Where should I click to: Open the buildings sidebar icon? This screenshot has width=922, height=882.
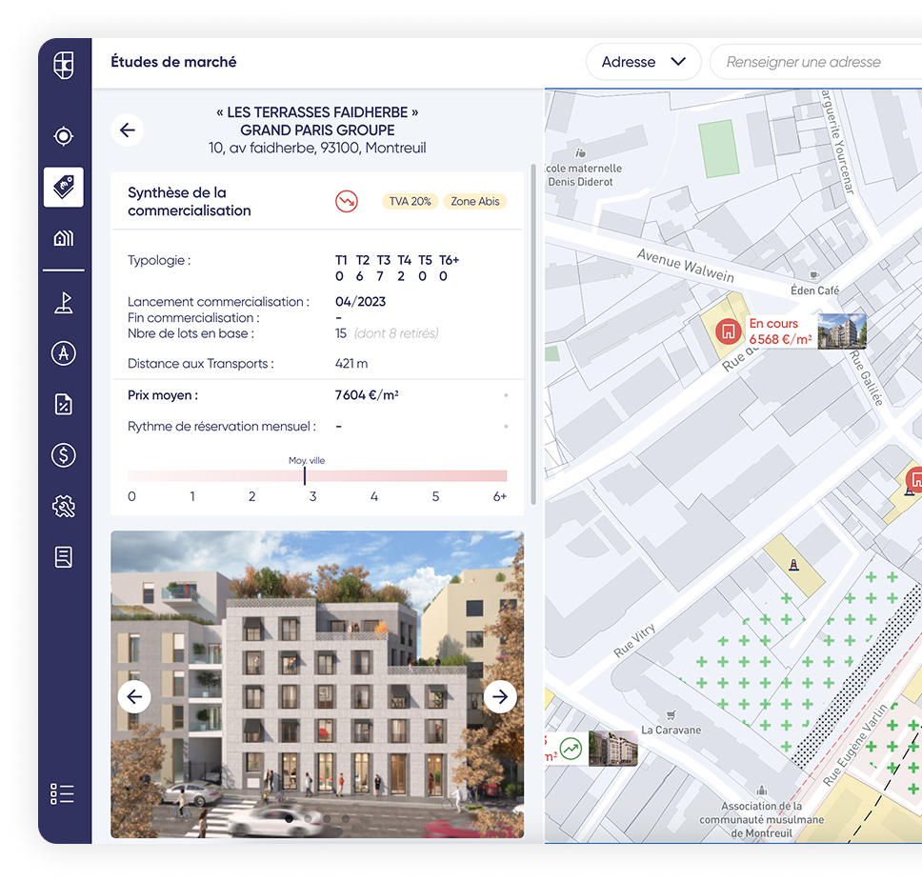click(x=64, y=238)
